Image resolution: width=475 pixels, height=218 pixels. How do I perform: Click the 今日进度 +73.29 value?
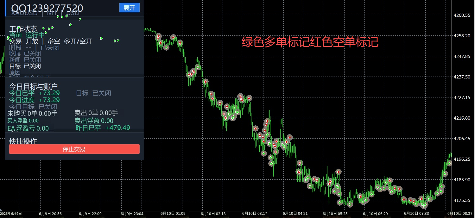[34, 100]
